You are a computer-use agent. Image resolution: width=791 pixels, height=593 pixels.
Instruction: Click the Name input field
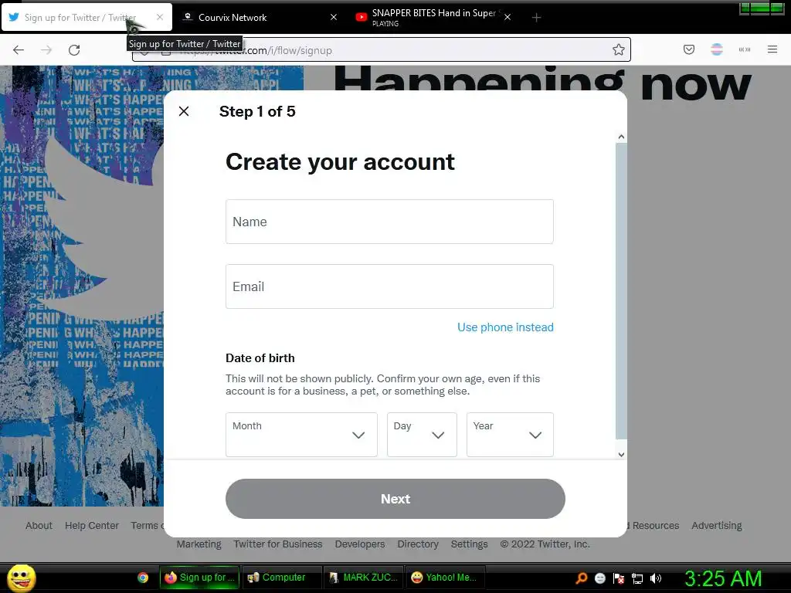click(389, 222)
